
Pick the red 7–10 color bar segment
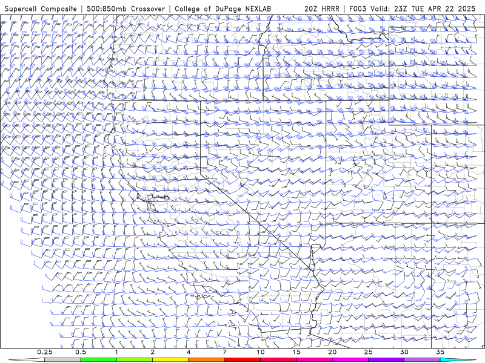(x=242, y=360)
